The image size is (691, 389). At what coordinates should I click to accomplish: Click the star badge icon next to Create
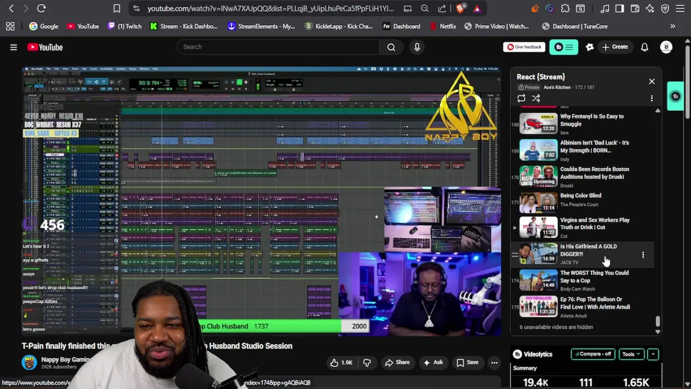click(x=590, y=47)
